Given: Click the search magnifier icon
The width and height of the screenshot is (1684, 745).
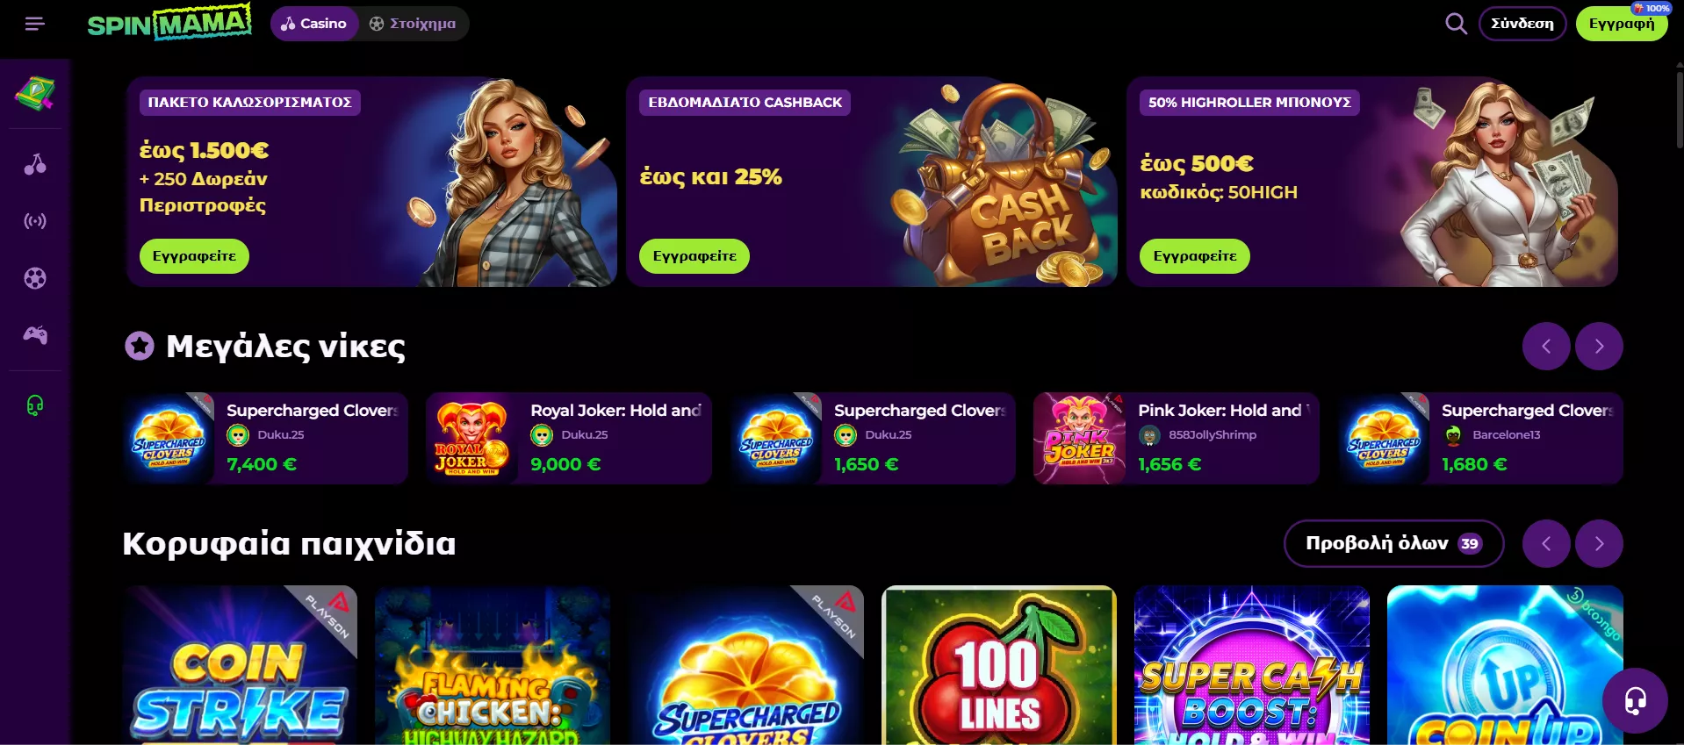Looking at the screenshot, I should [1456, 24].
